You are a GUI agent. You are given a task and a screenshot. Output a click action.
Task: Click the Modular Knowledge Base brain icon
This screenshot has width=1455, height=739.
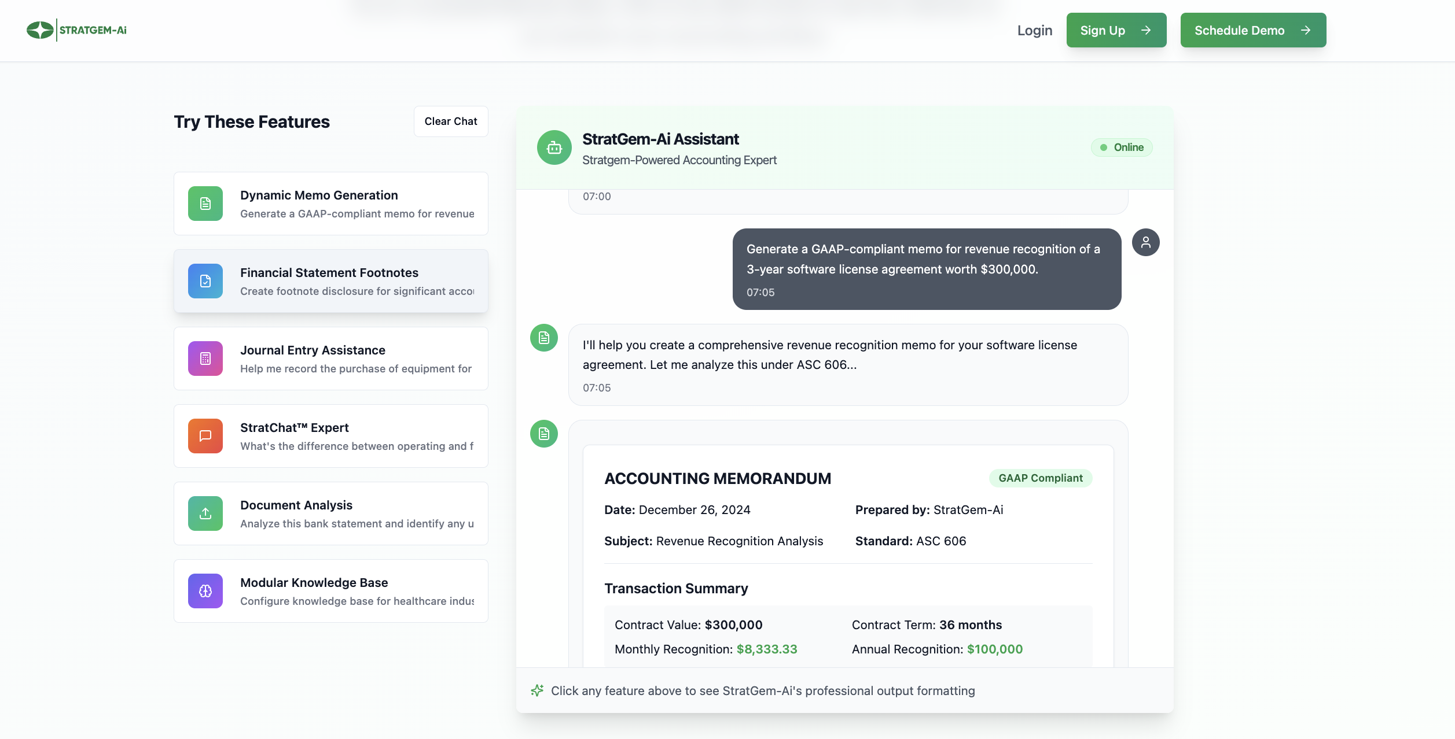205,591
